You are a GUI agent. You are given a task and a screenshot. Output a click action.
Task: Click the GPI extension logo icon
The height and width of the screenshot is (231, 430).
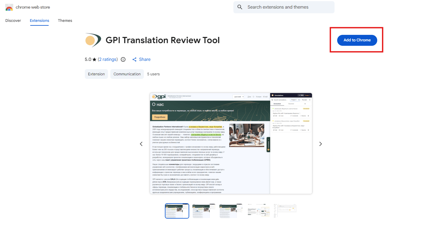(x=93, y=40)
